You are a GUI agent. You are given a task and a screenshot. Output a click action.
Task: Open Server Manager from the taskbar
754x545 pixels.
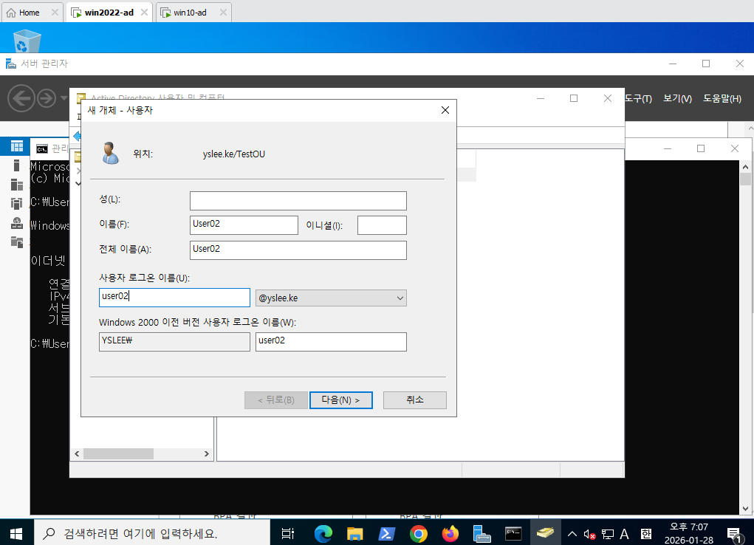pos(481,533)
